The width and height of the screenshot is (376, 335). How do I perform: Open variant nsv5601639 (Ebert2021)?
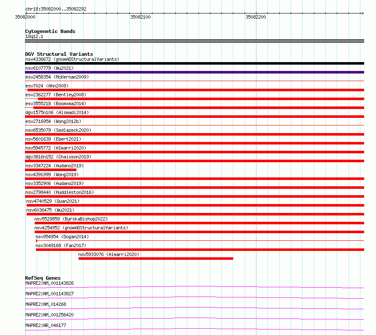click(x=53, y=139)
